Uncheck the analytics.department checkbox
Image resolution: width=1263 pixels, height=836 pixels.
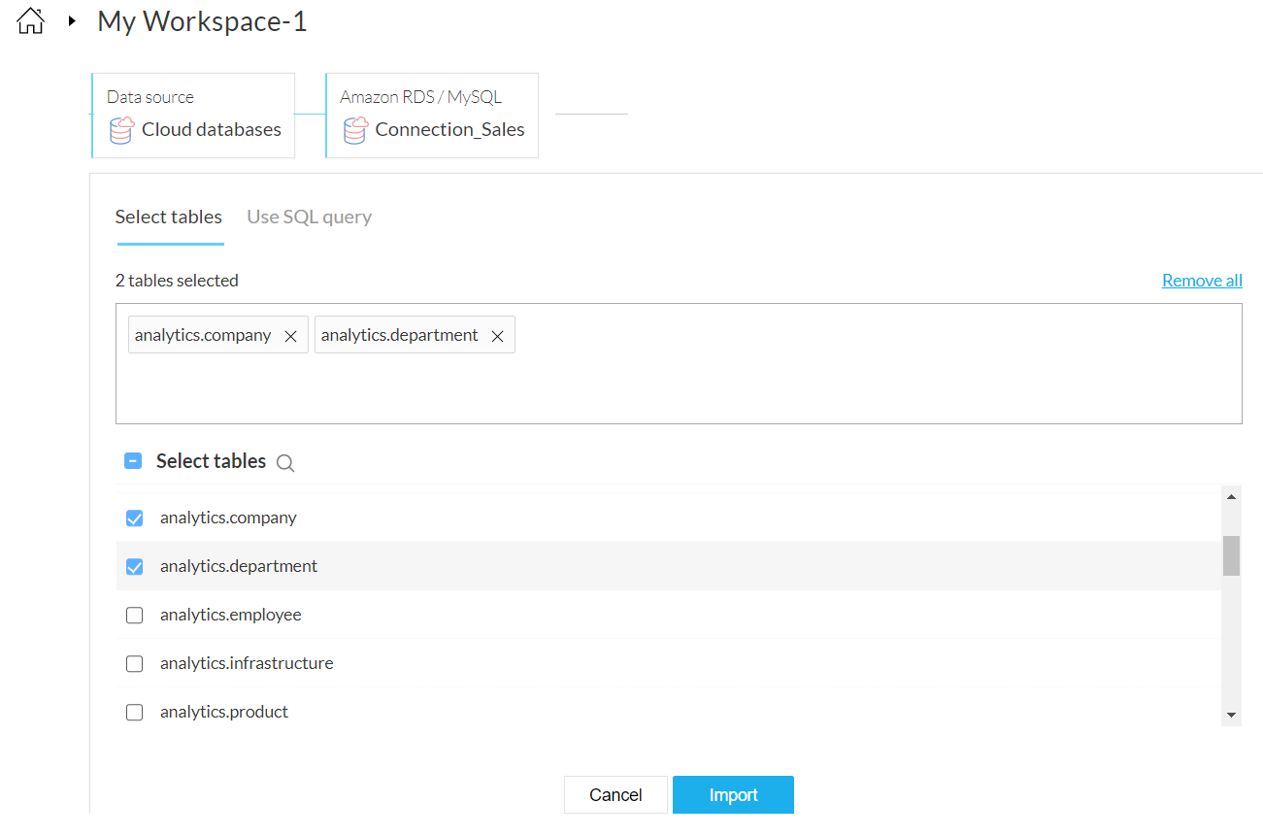coord(135,567)
